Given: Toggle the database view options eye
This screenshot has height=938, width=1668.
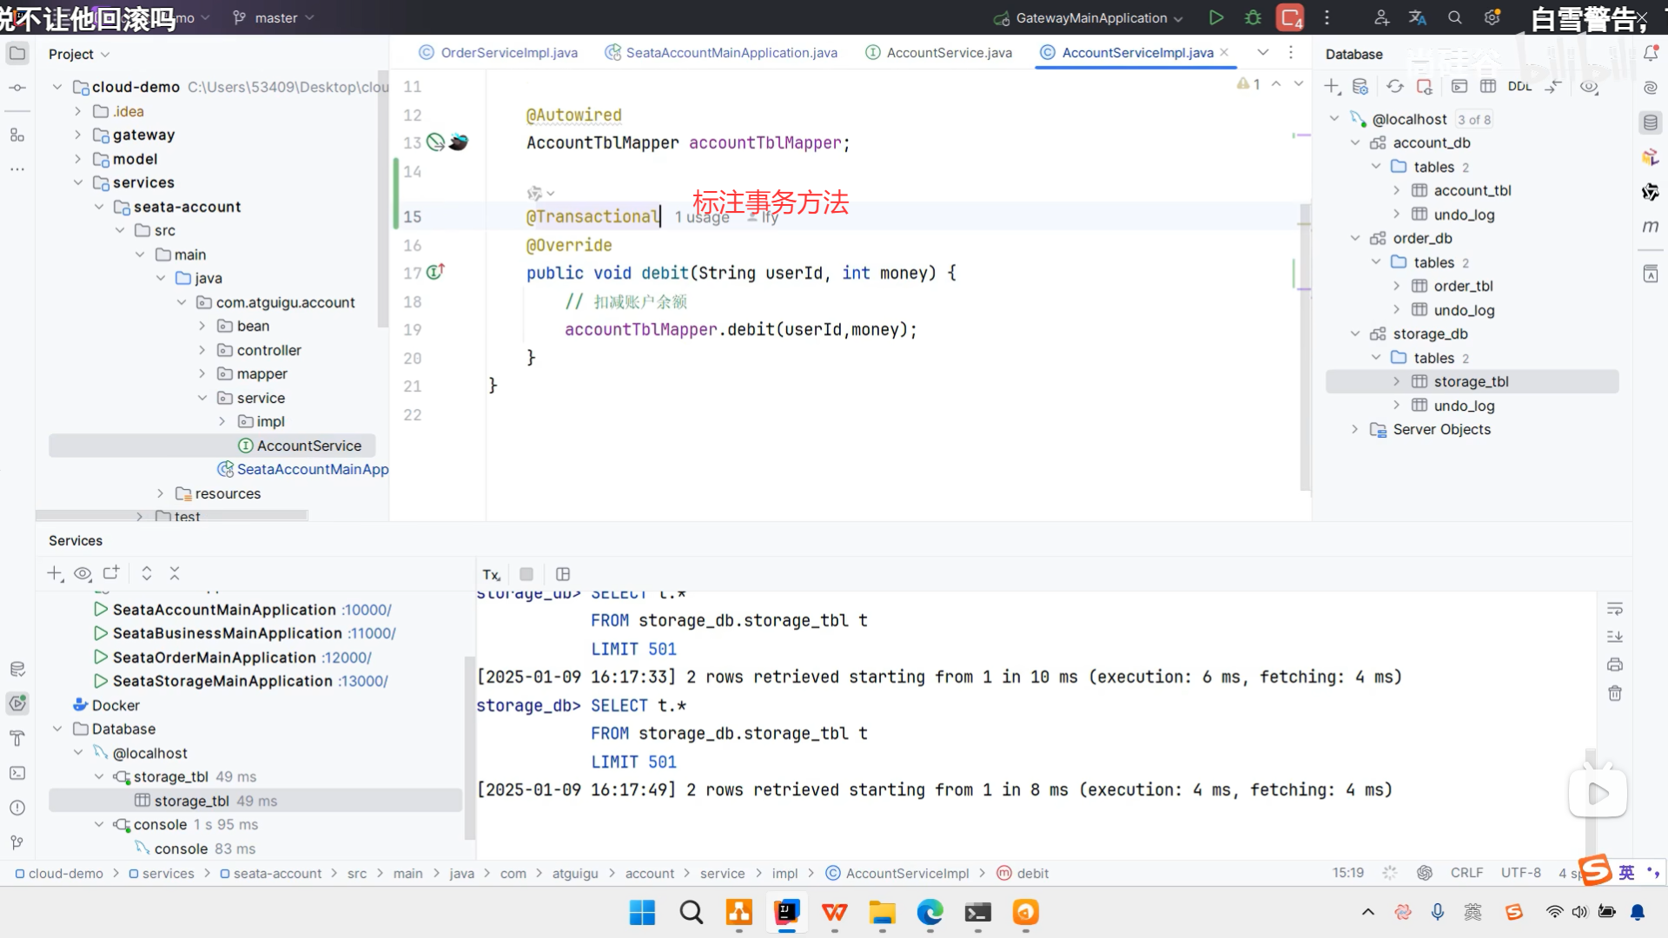Looking at the screenshot, I should pos(1589,86).
